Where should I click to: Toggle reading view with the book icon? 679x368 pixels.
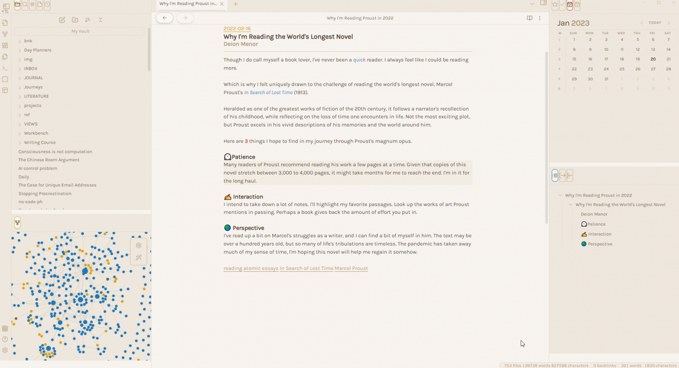pyautogui.click(x=530, y=18)
